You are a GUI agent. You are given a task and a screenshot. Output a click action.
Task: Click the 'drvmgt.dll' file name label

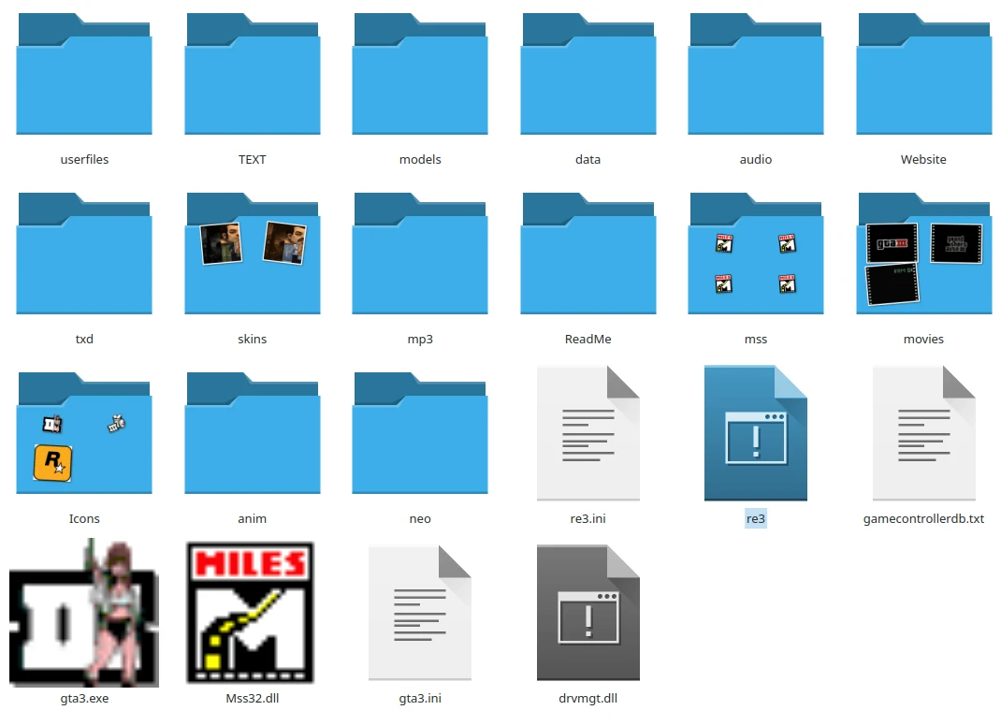click(588, 698)
